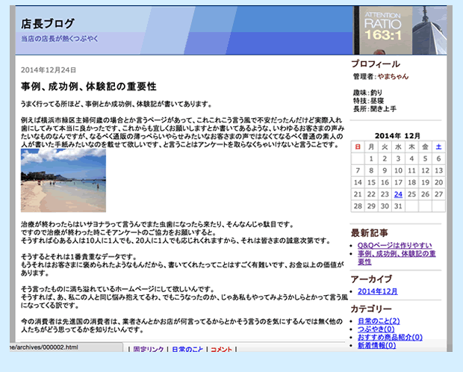Open recent post 事例、成功例、体験記の重要性 in sidebar
463x372 pixels.
(397, 258)
